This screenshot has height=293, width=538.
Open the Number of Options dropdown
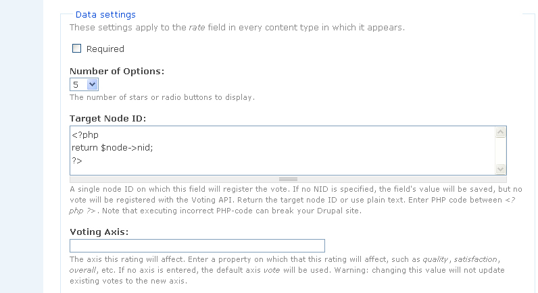(84, 84)
